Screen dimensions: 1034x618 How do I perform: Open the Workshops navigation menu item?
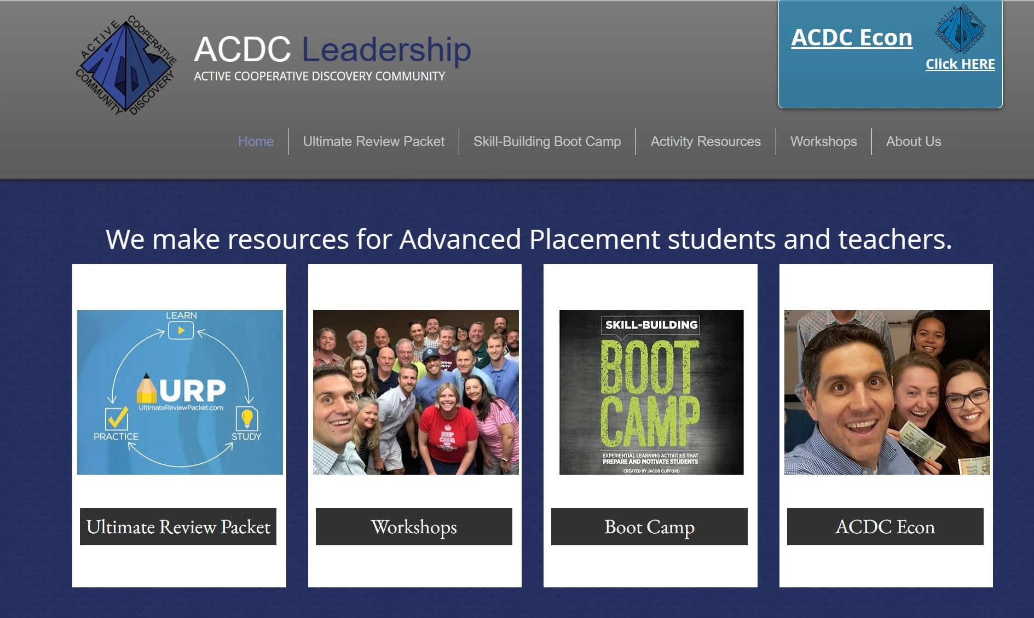coord(823,142)
